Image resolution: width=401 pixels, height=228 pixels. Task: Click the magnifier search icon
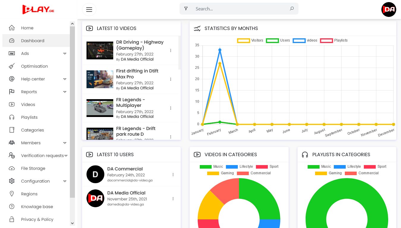pos(292,9)
